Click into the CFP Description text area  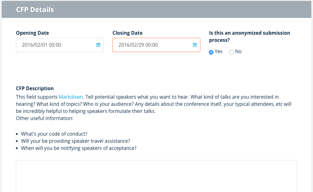pyautogui.click(x=156, y=176)
